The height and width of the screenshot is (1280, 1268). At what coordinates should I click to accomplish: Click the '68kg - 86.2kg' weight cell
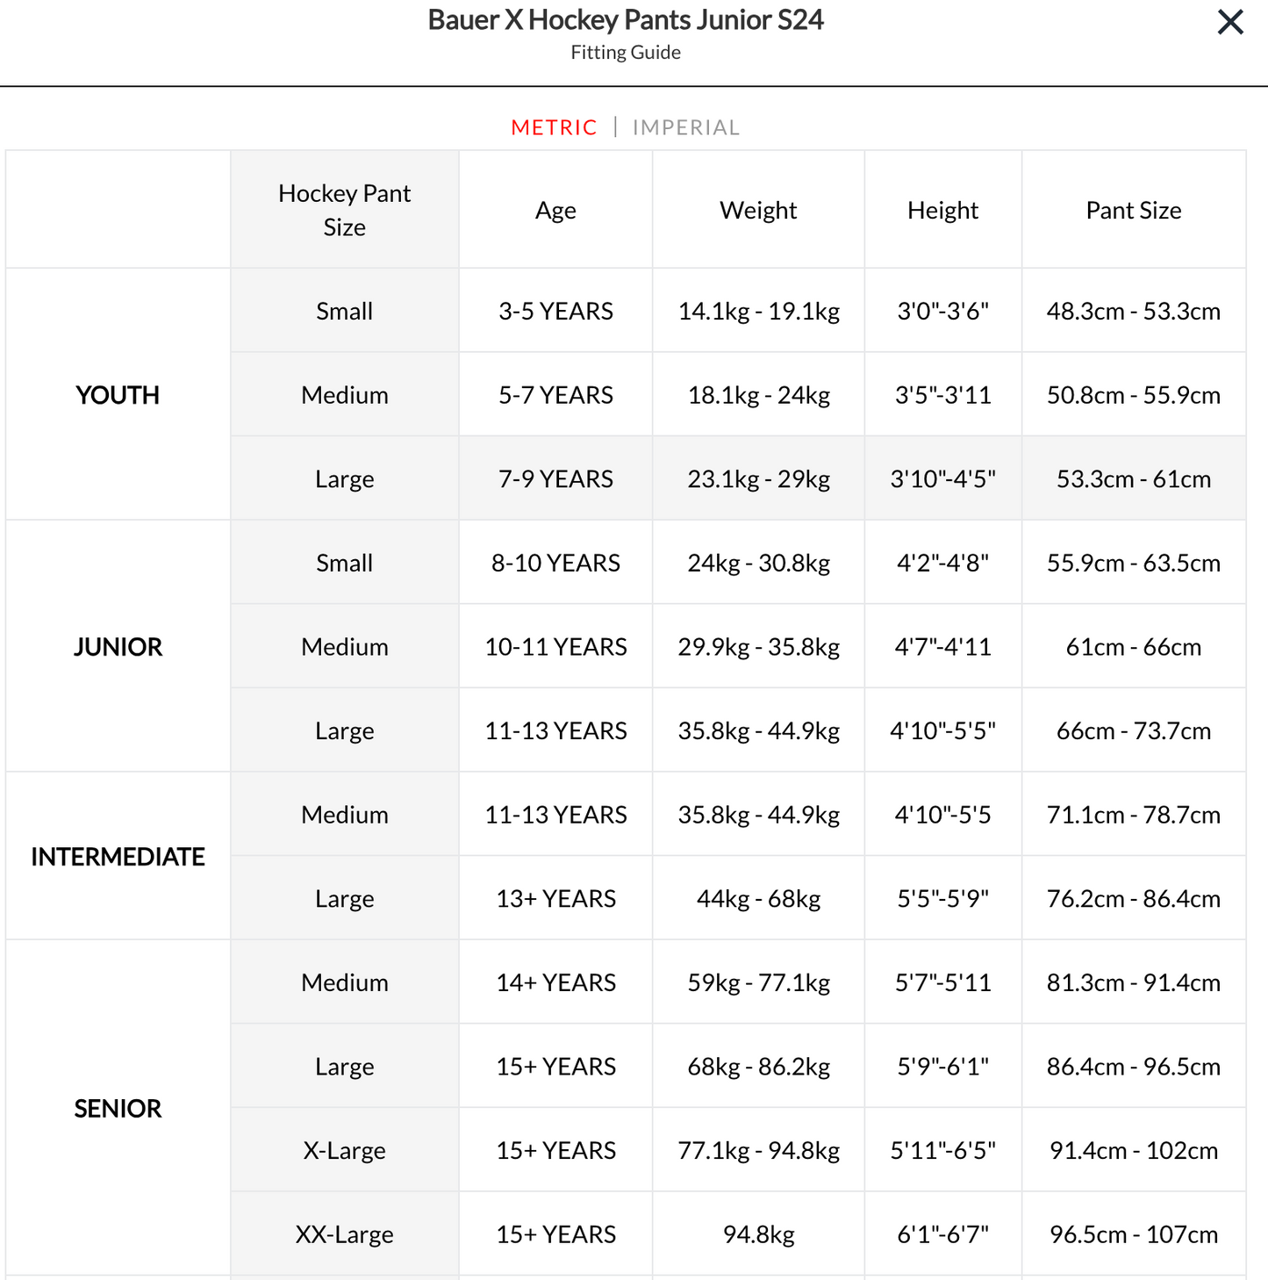coord(758,1067)
